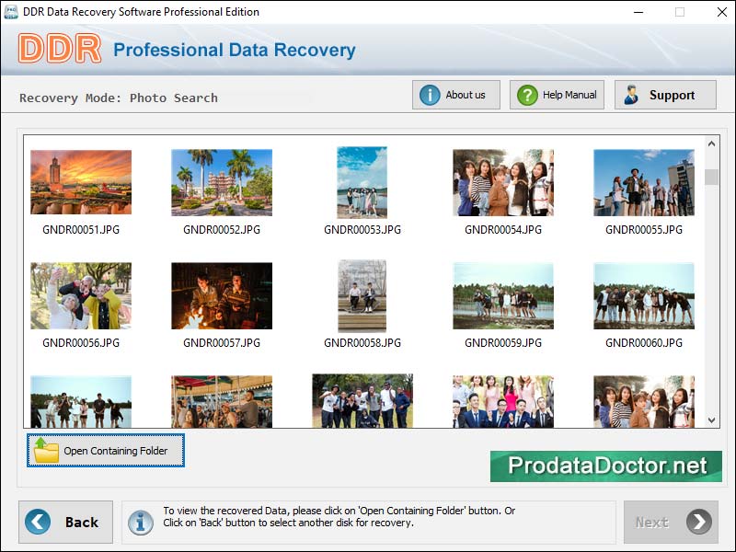
Task: Click the scrollbar down arrow
Action: [x=710, y=420]
